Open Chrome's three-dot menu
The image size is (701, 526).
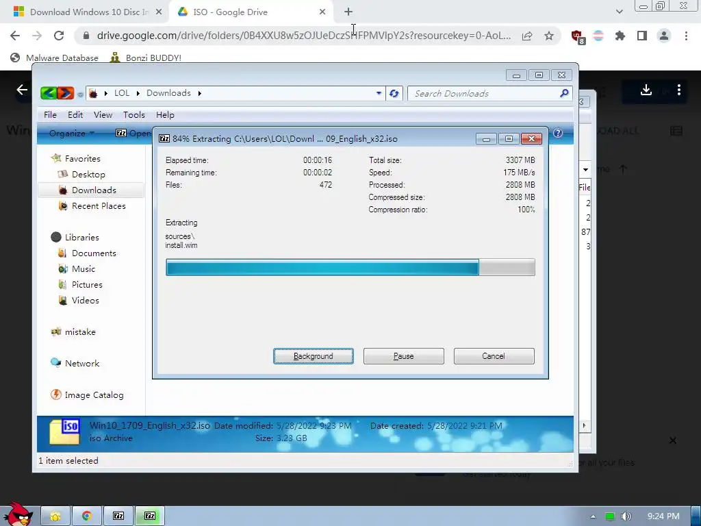click(686, 36)
